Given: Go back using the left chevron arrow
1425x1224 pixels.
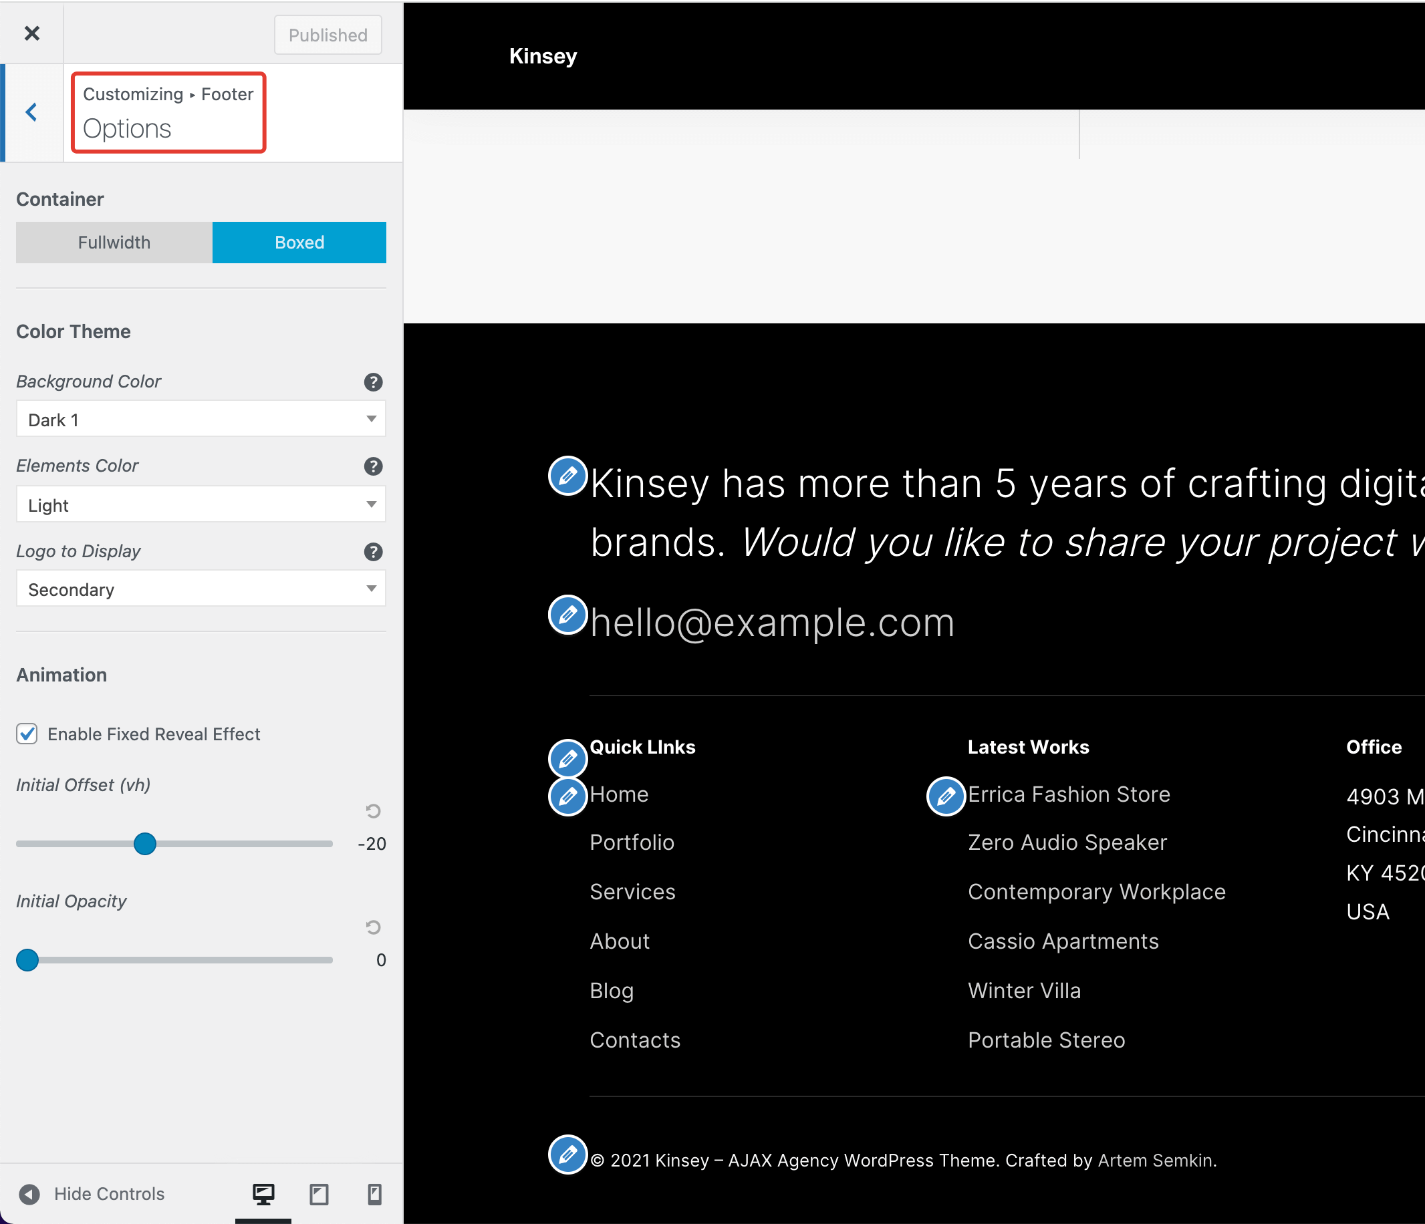Looking at the screenshot, I should [x=31, y=112].
